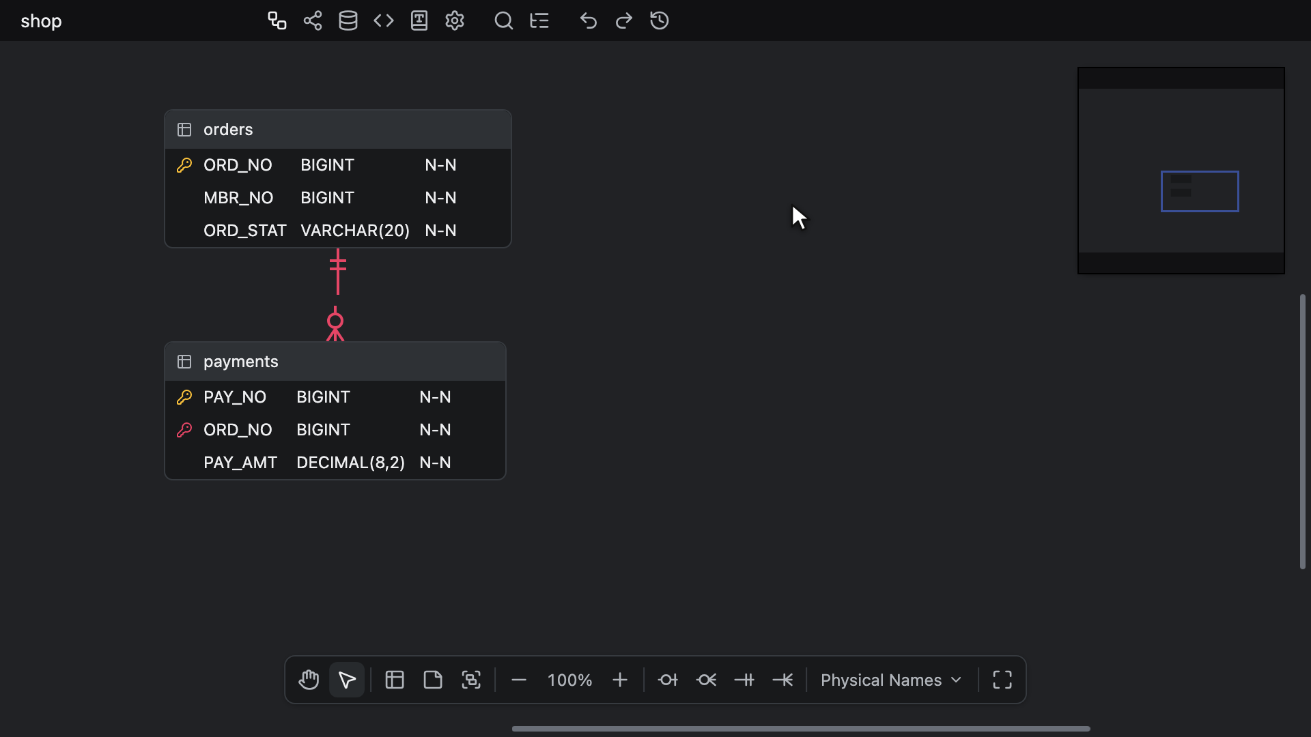Viewport: 1311px width, 737px height.
Task: Click the share/visualization icon in top bar
Action: pos(313,20)
